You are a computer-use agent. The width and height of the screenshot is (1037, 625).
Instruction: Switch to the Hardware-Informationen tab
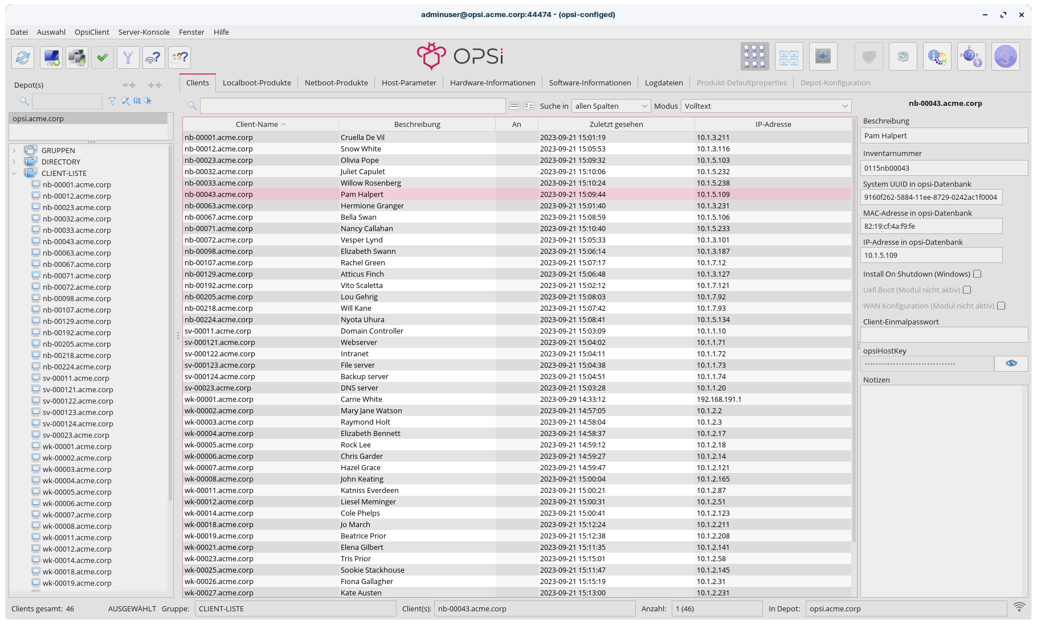point(493,83)
